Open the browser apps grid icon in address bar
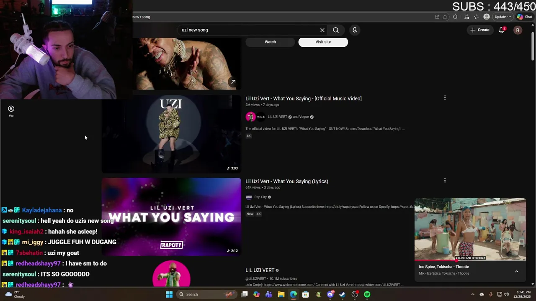The image size is (536, 301). pos(437,17)
